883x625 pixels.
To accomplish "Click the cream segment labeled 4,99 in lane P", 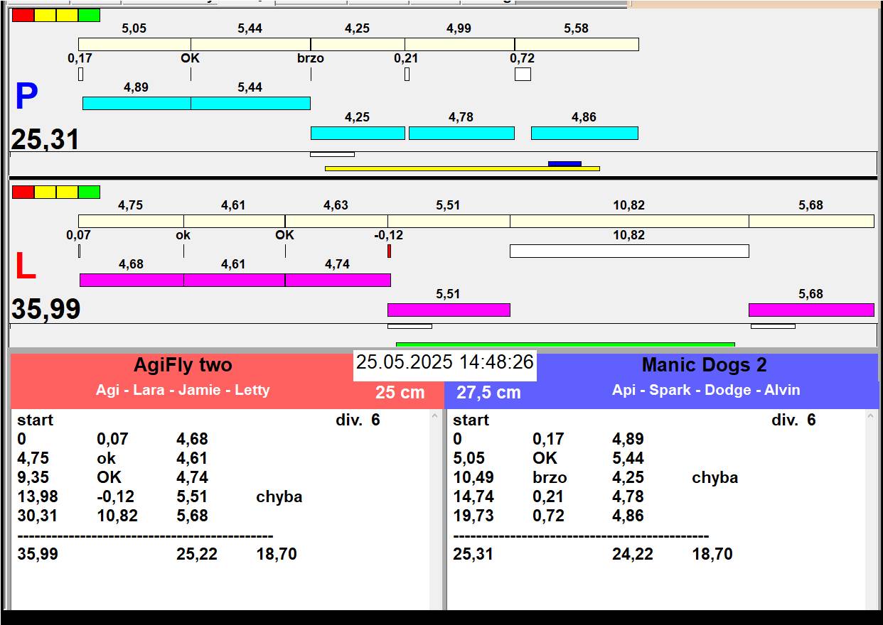I will [459, 44].
